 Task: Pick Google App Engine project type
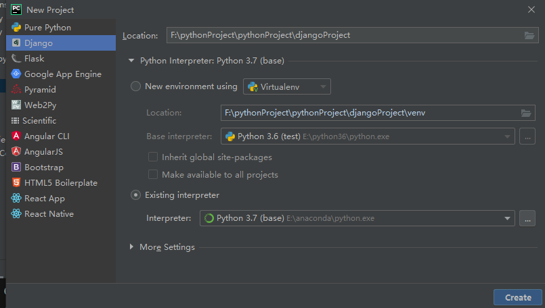(x=61, y=74)
